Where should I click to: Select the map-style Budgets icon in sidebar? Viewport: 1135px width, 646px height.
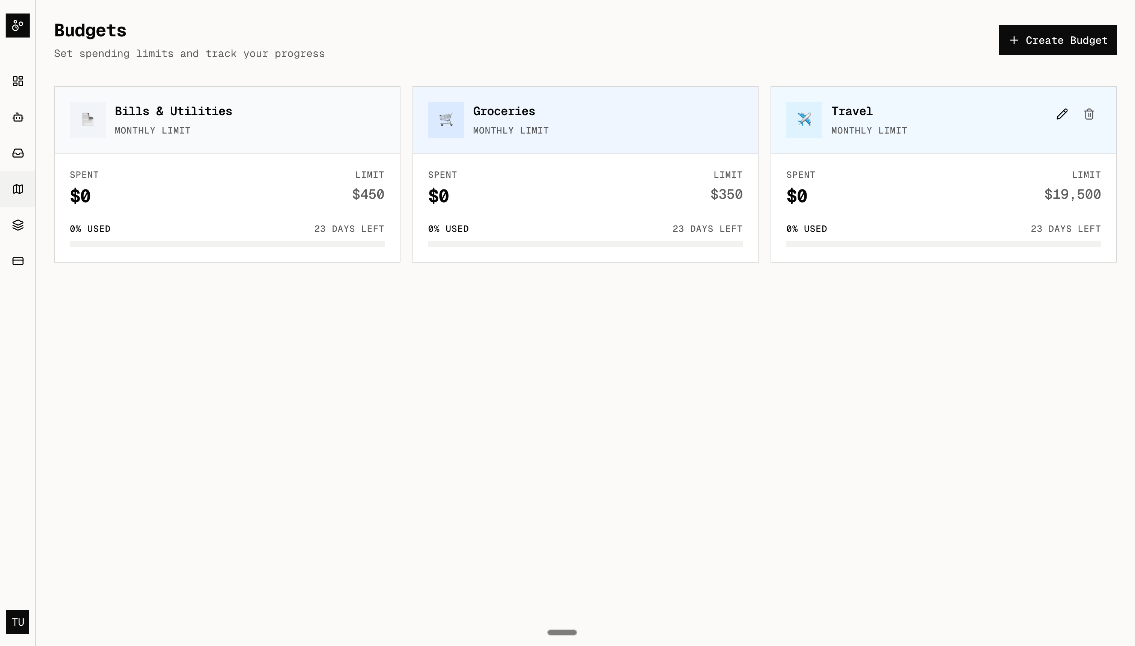18,189
